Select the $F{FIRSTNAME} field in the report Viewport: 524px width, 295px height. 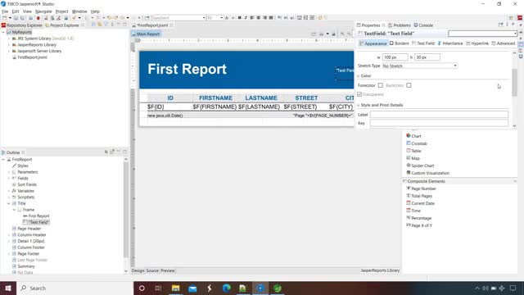[215, 107]
